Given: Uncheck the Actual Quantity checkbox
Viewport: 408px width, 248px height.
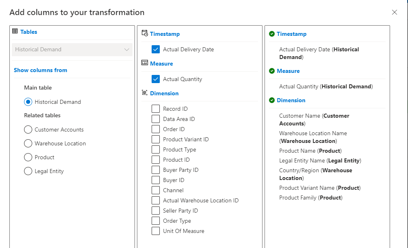Looking at the screenshot, I should coord(156,79).
